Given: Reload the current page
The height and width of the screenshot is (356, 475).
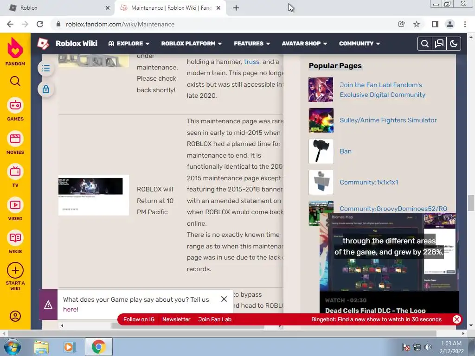Looking at the screenshot, I should tap(40, 24).
